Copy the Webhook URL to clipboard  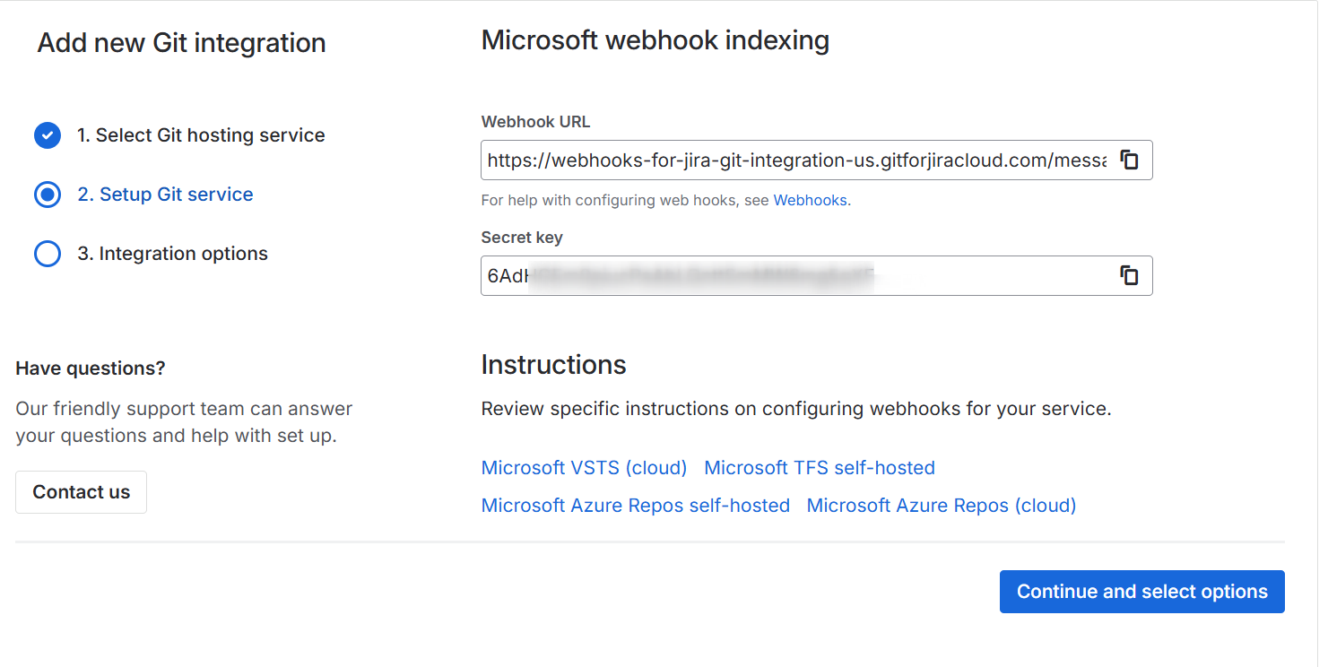1130,160
